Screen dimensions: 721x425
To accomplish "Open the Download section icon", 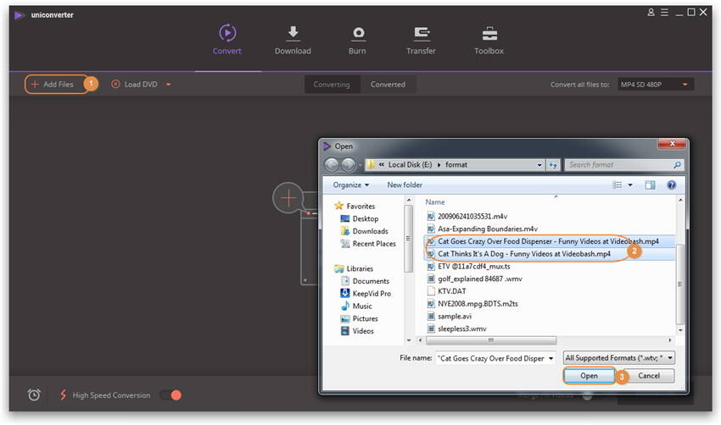I will 293,34.
